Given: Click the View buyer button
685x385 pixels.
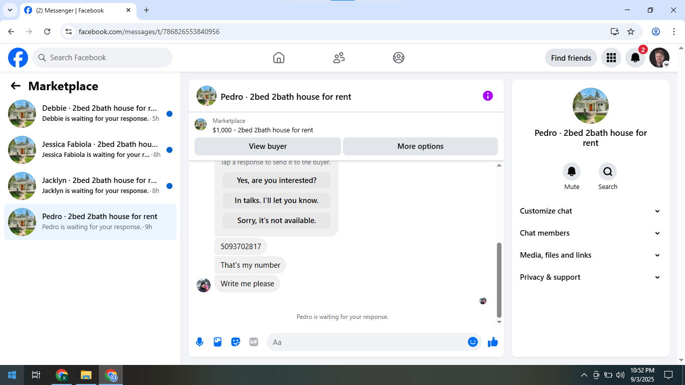Looking at the screenshot, I should 268,146.
